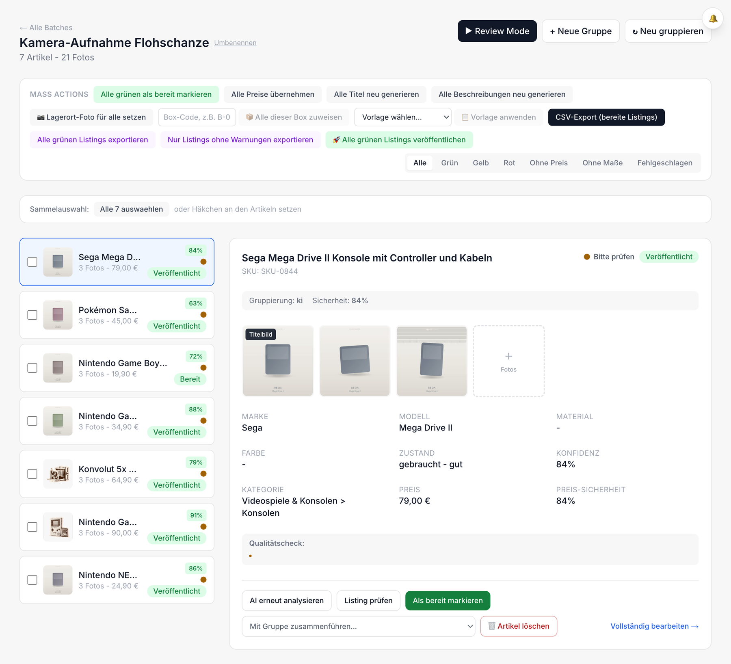Click the Umbenennen link
Viewport: 731px width, 664px height.
pos(235,43)
